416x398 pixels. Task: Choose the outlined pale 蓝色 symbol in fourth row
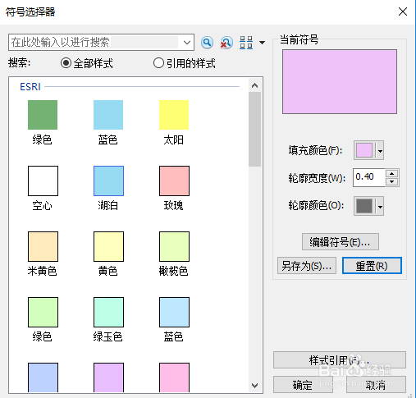pos(174,312)
